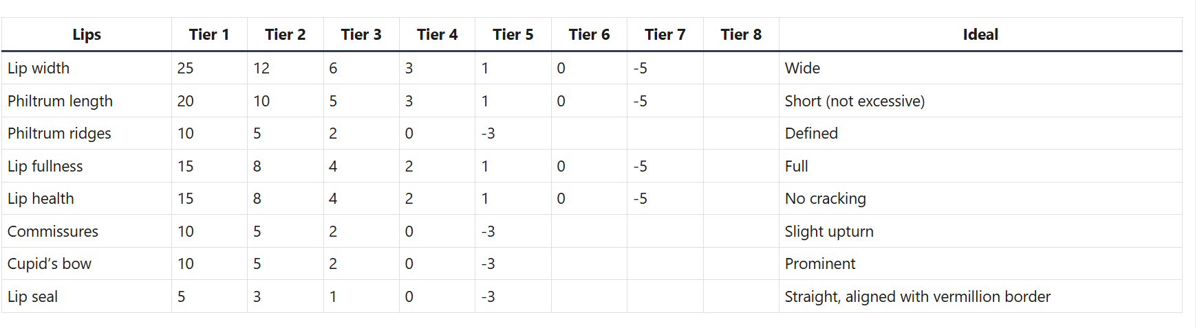
Task: Click the Lip width row label
Action: coord(39,68)
